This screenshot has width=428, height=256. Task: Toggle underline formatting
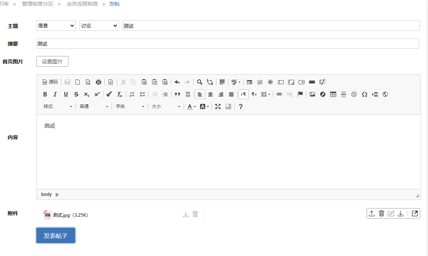66,94
